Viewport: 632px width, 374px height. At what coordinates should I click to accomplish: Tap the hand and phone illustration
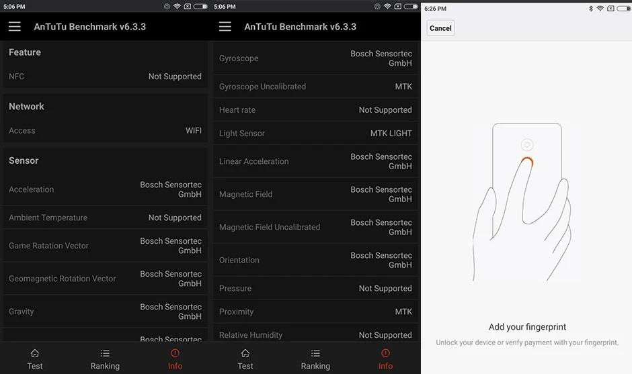click(x=522, y=202)
